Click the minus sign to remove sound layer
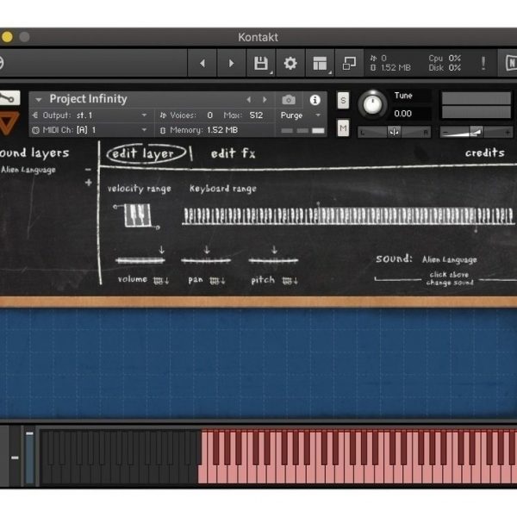This screenshot has height=517, width=517. coord(88,170)
